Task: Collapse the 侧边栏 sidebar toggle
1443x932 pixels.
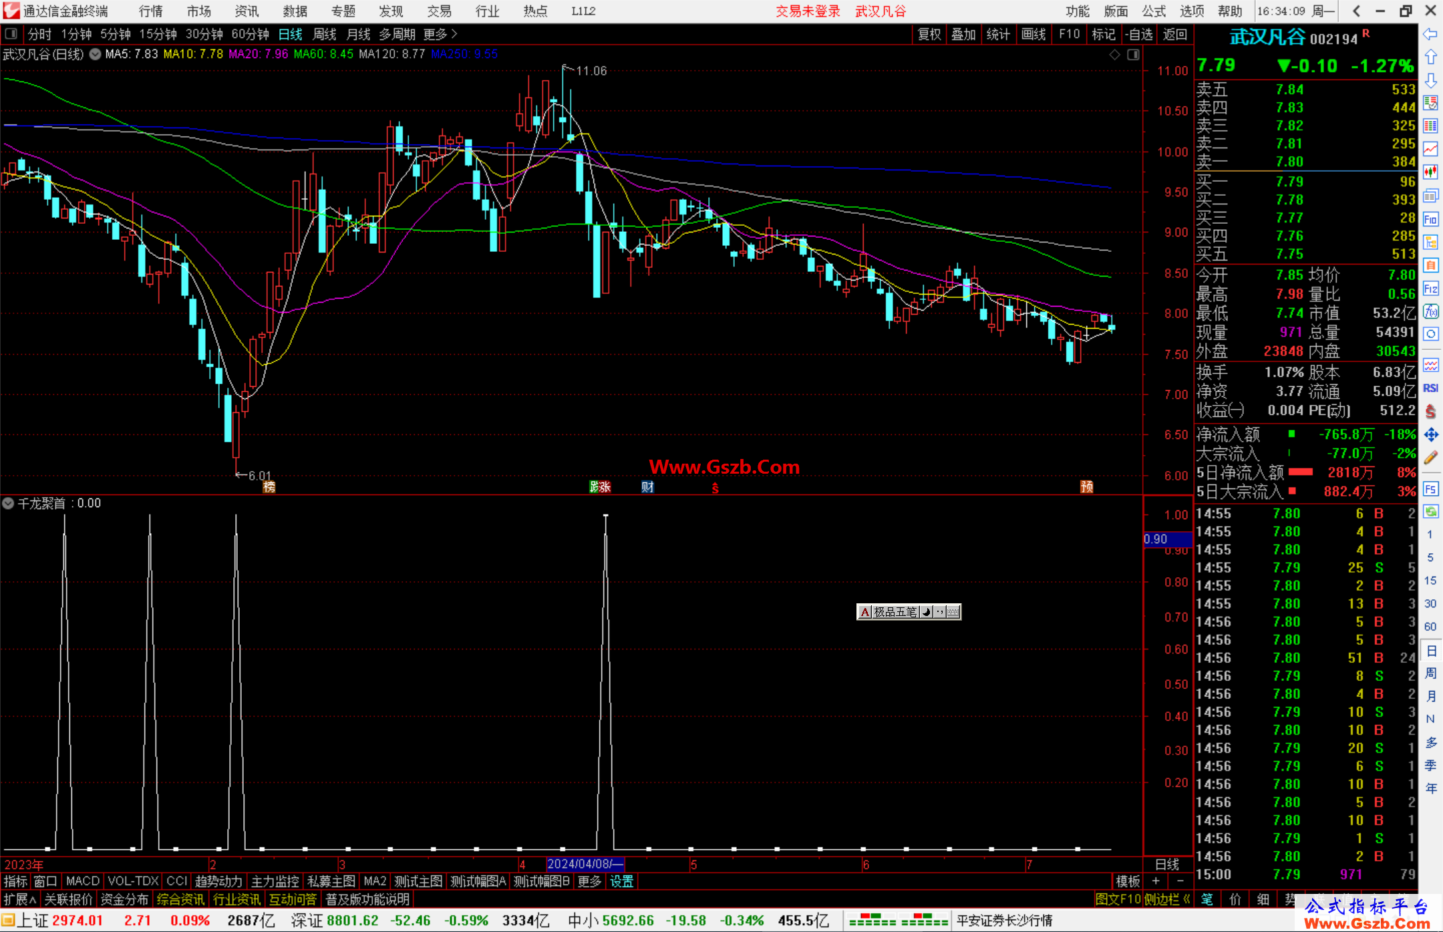Action: point(1167,899)
